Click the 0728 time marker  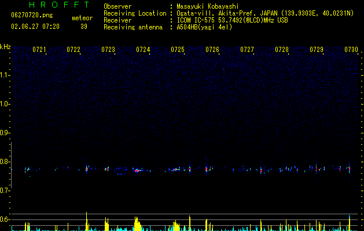coord(282,50)
